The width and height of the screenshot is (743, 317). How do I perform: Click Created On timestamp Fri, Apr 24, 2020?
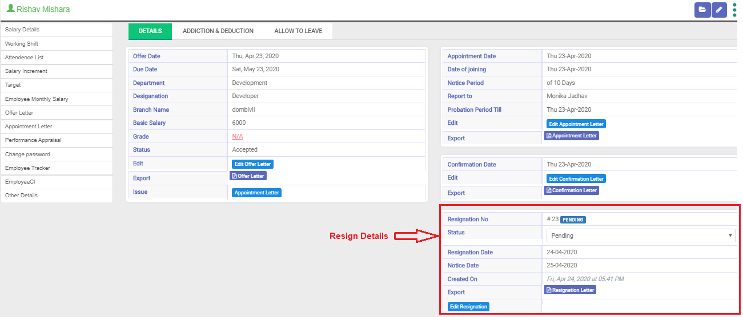[x=585, y=279]
